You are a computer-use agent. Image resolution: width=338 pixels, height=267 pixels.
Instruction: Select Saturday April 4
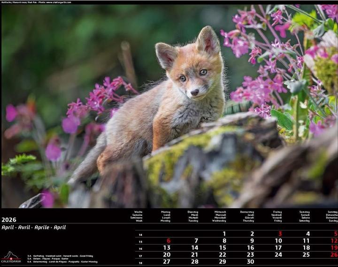click(308, 234)
